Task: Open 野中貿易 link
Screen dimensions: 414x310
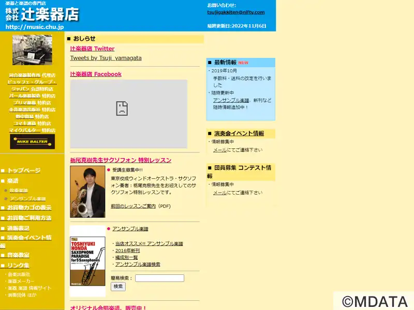Action: (x=25, y=116)
